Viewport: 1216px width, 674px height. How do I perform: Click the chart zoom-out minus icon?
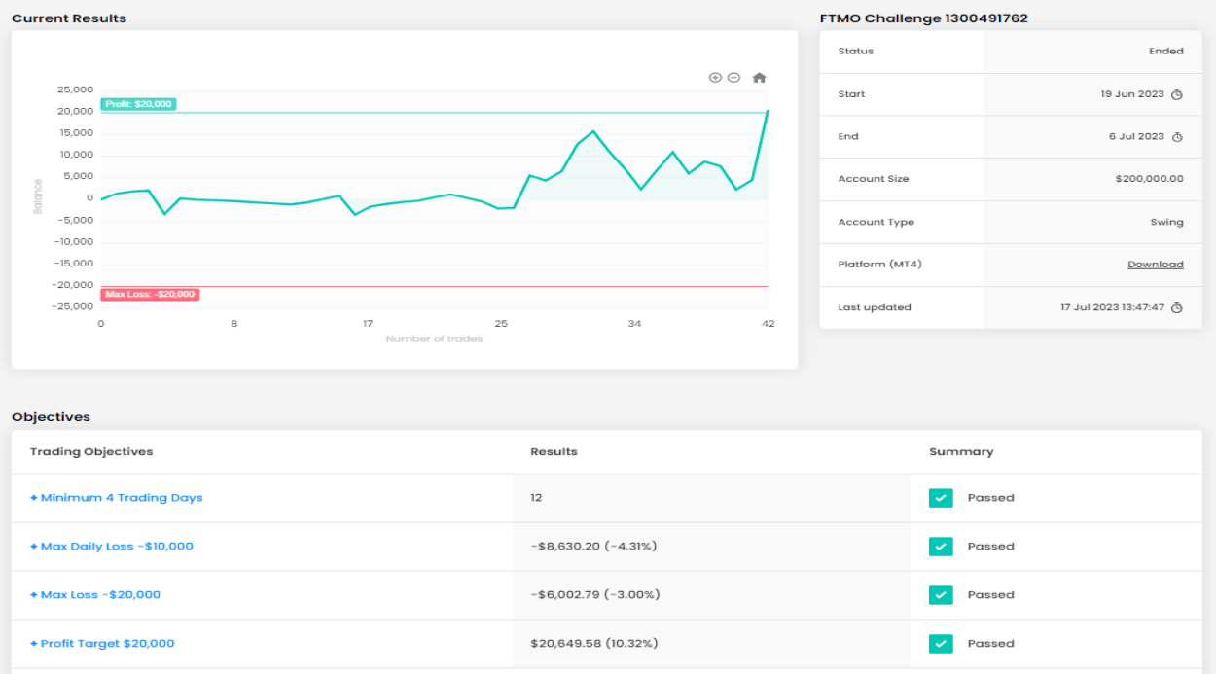(734, 78)
